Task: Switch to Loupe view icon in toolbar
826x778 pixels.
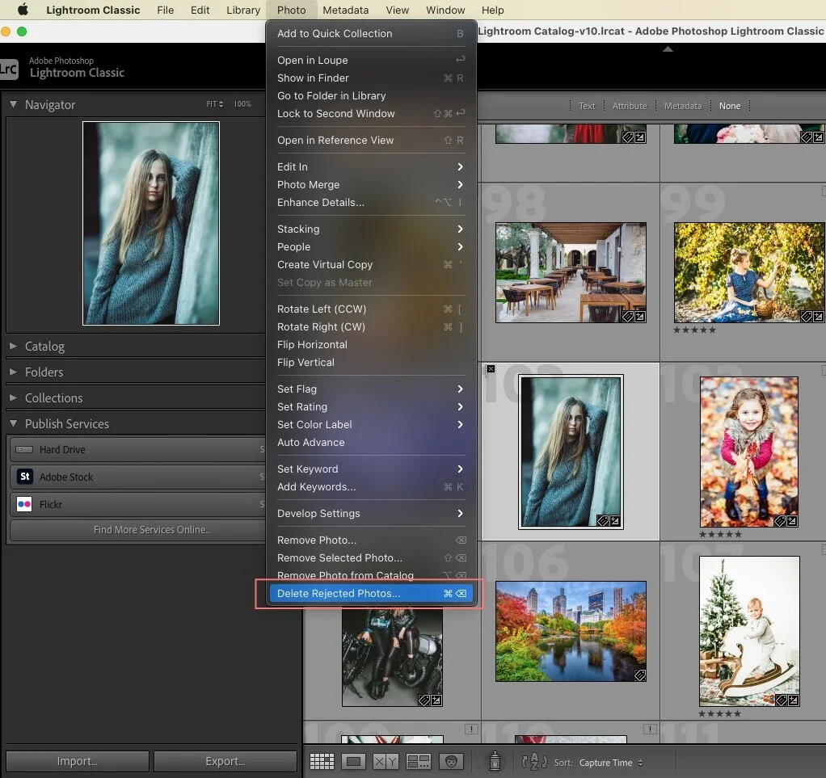Action: point(353,762)
